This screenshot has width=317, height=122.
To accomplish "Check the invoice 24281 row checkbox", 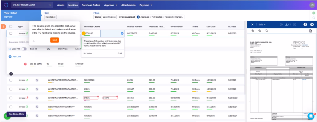I will coord(11,80).
